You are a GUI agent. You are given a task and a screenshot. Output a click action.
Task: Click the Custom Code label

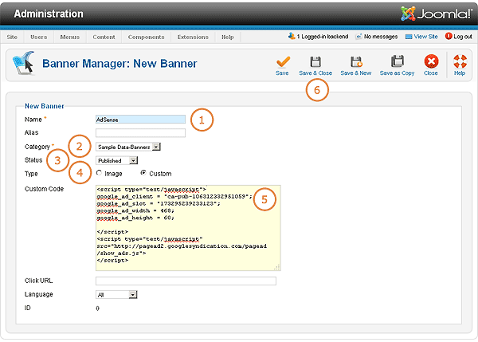pos(44,189)
